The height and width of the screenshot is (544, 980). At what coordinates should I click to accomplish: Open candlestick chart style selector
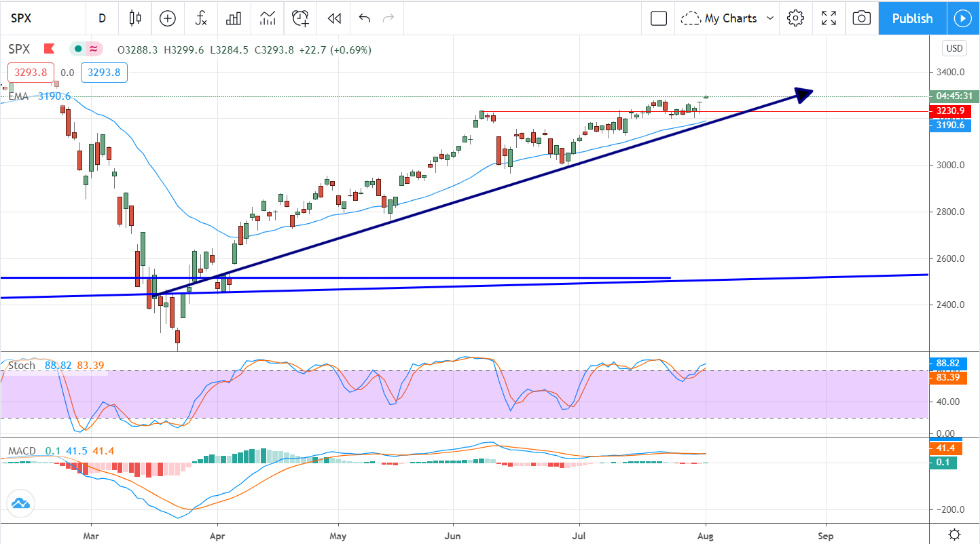click(x=135, y=18)
